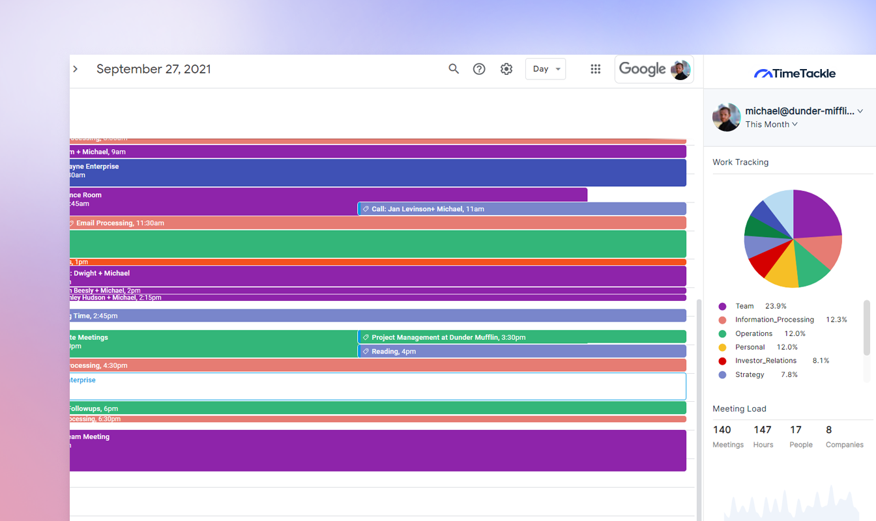Open the Conference Room purple event

coord(213,201)
